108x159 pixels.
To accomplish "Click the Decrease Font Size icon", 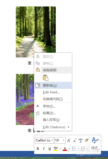I will 75,140.
